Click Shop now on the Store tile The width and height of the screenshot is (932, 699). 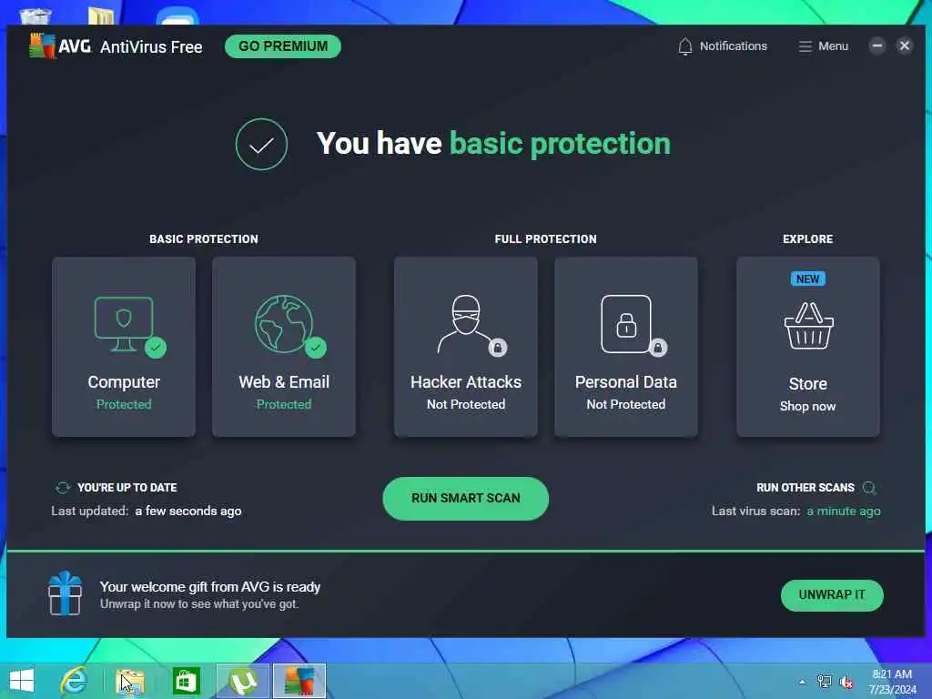click(808, 406)
